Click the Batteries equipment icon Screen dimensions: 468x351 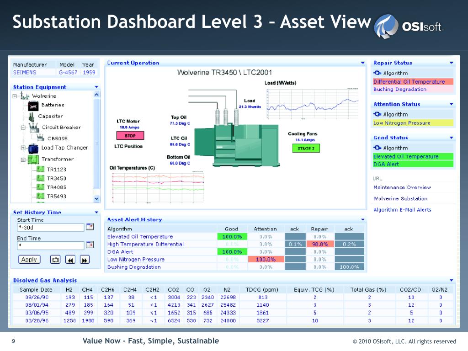coord(33,106)
